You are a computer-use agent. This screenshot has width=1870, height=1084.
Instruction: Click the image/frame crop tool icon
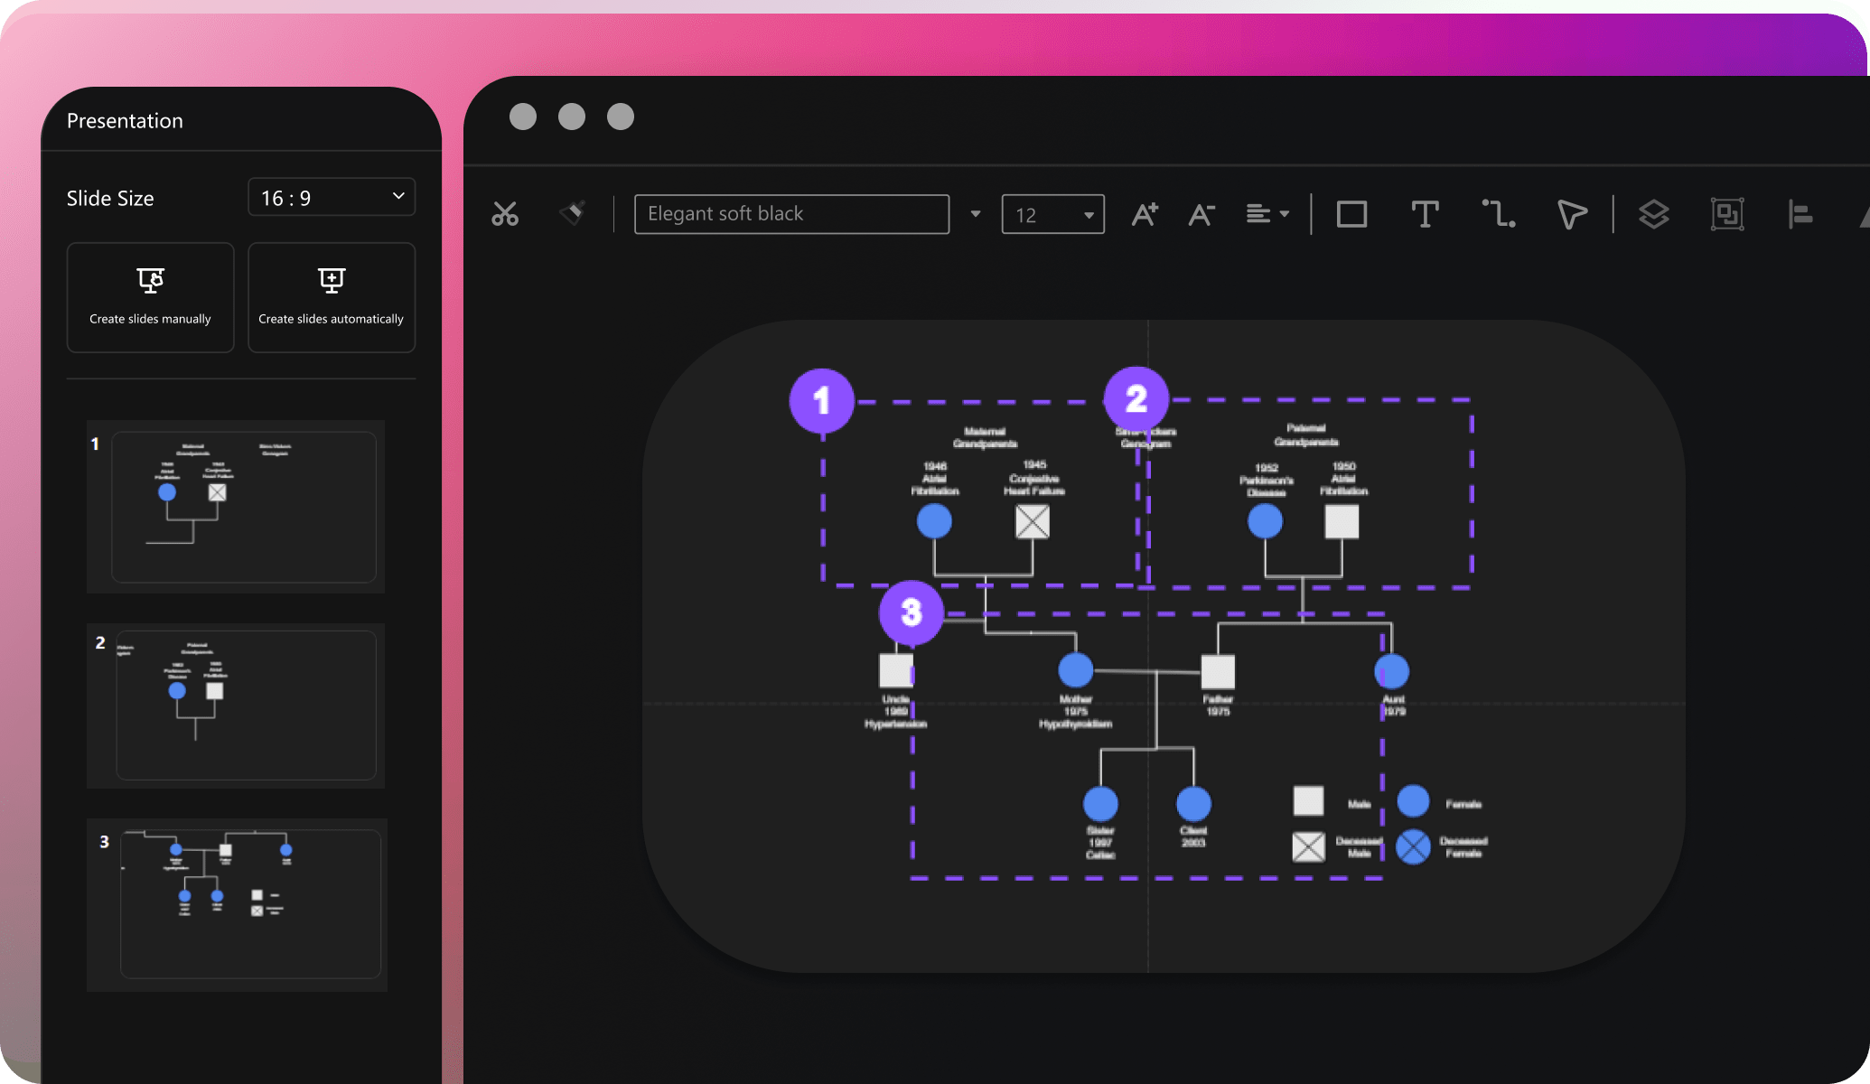[1726, 213]
